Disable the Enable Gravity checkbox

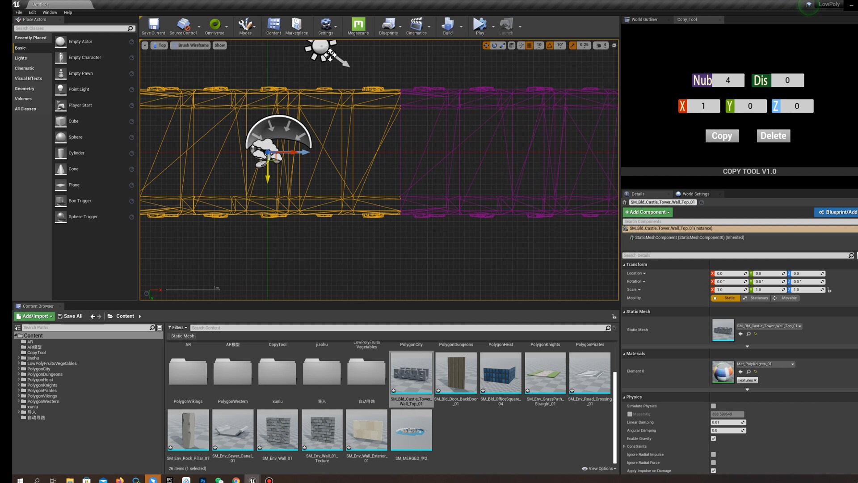click(713, 438)
